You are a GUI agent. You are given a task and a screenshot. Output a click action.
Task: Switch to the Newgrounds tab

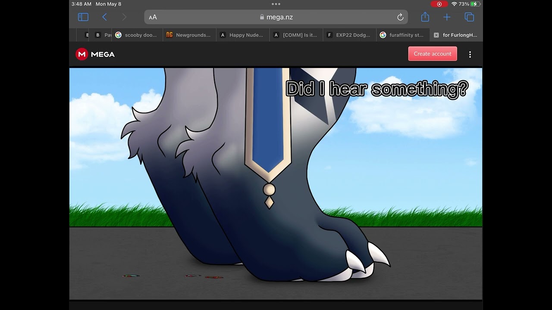pos(190,35)
